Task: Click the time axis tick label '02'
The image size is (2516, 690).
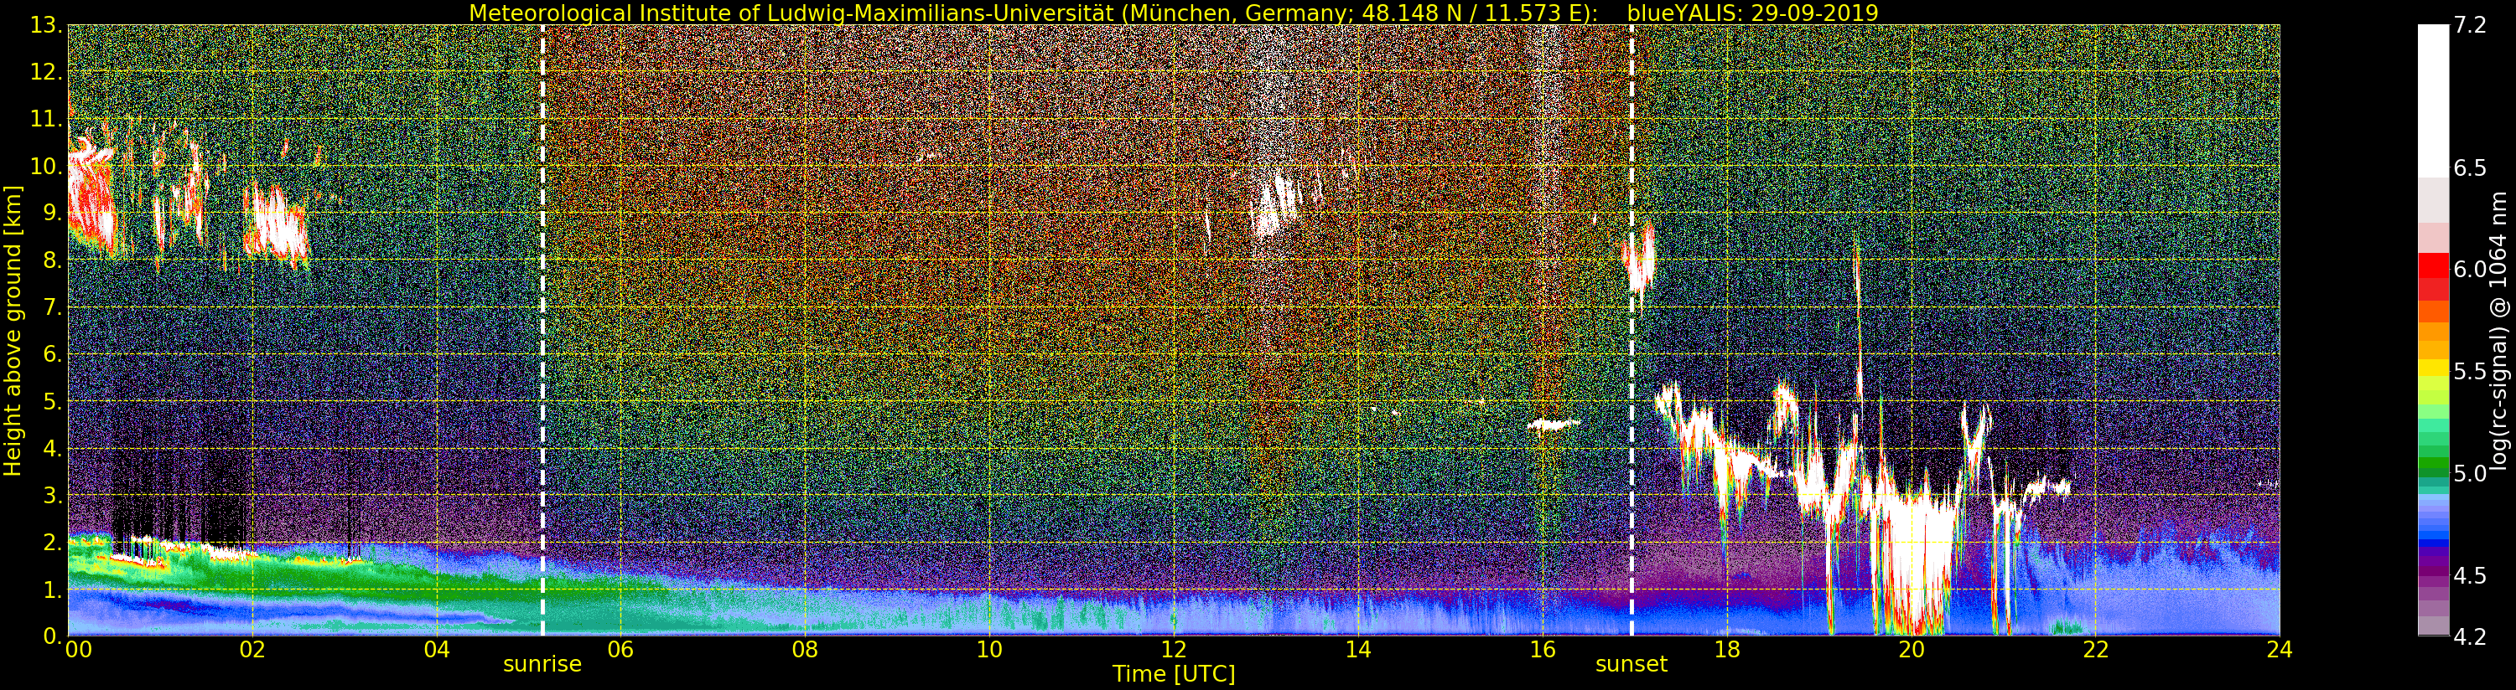Action: tap(252, 649)
